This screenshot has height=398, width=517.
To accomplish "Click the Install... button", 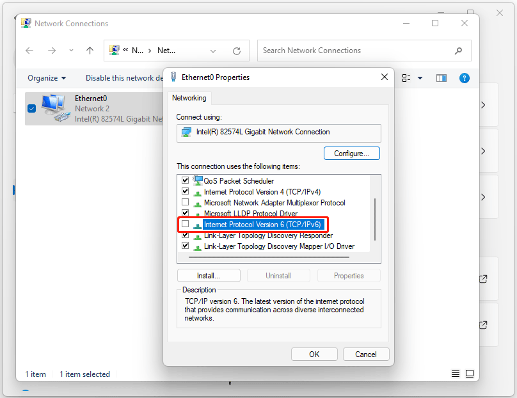I will point(209,276).
